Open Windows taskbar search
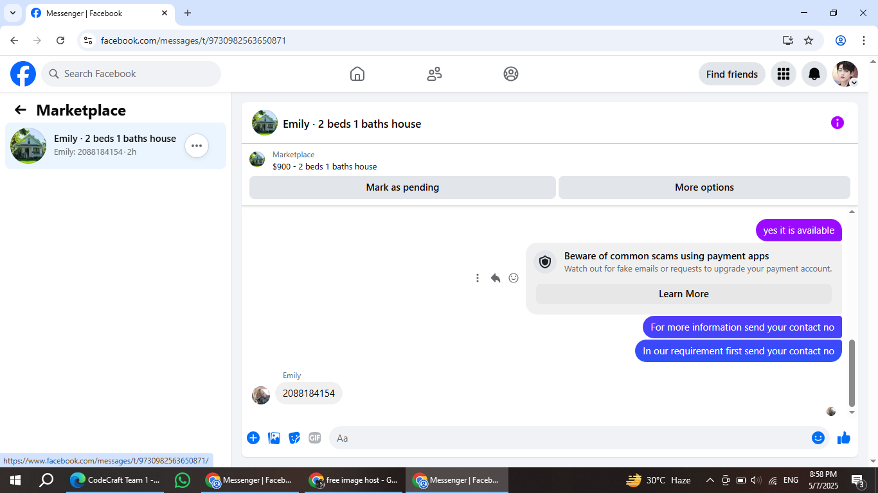 pyautogui.click(x=46, y=480)
